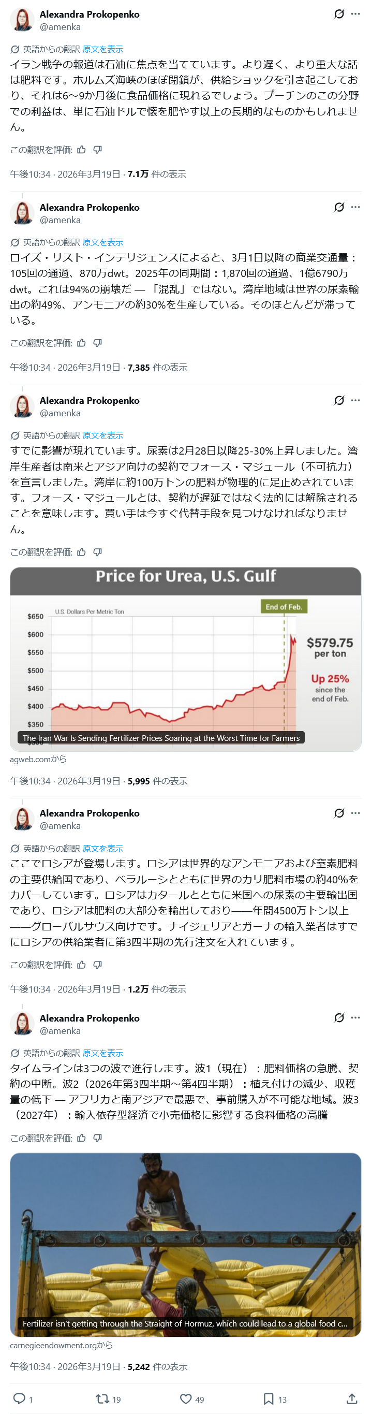Click the reply icon at thread bottom
The width and height of the screenshot is (371, 1414).
19,1398
